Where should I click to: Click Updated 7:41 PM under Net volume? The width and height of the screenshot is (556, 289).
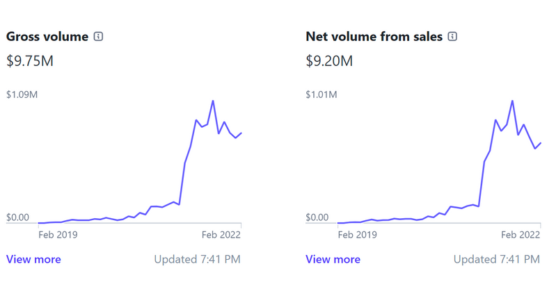point(496,259)
